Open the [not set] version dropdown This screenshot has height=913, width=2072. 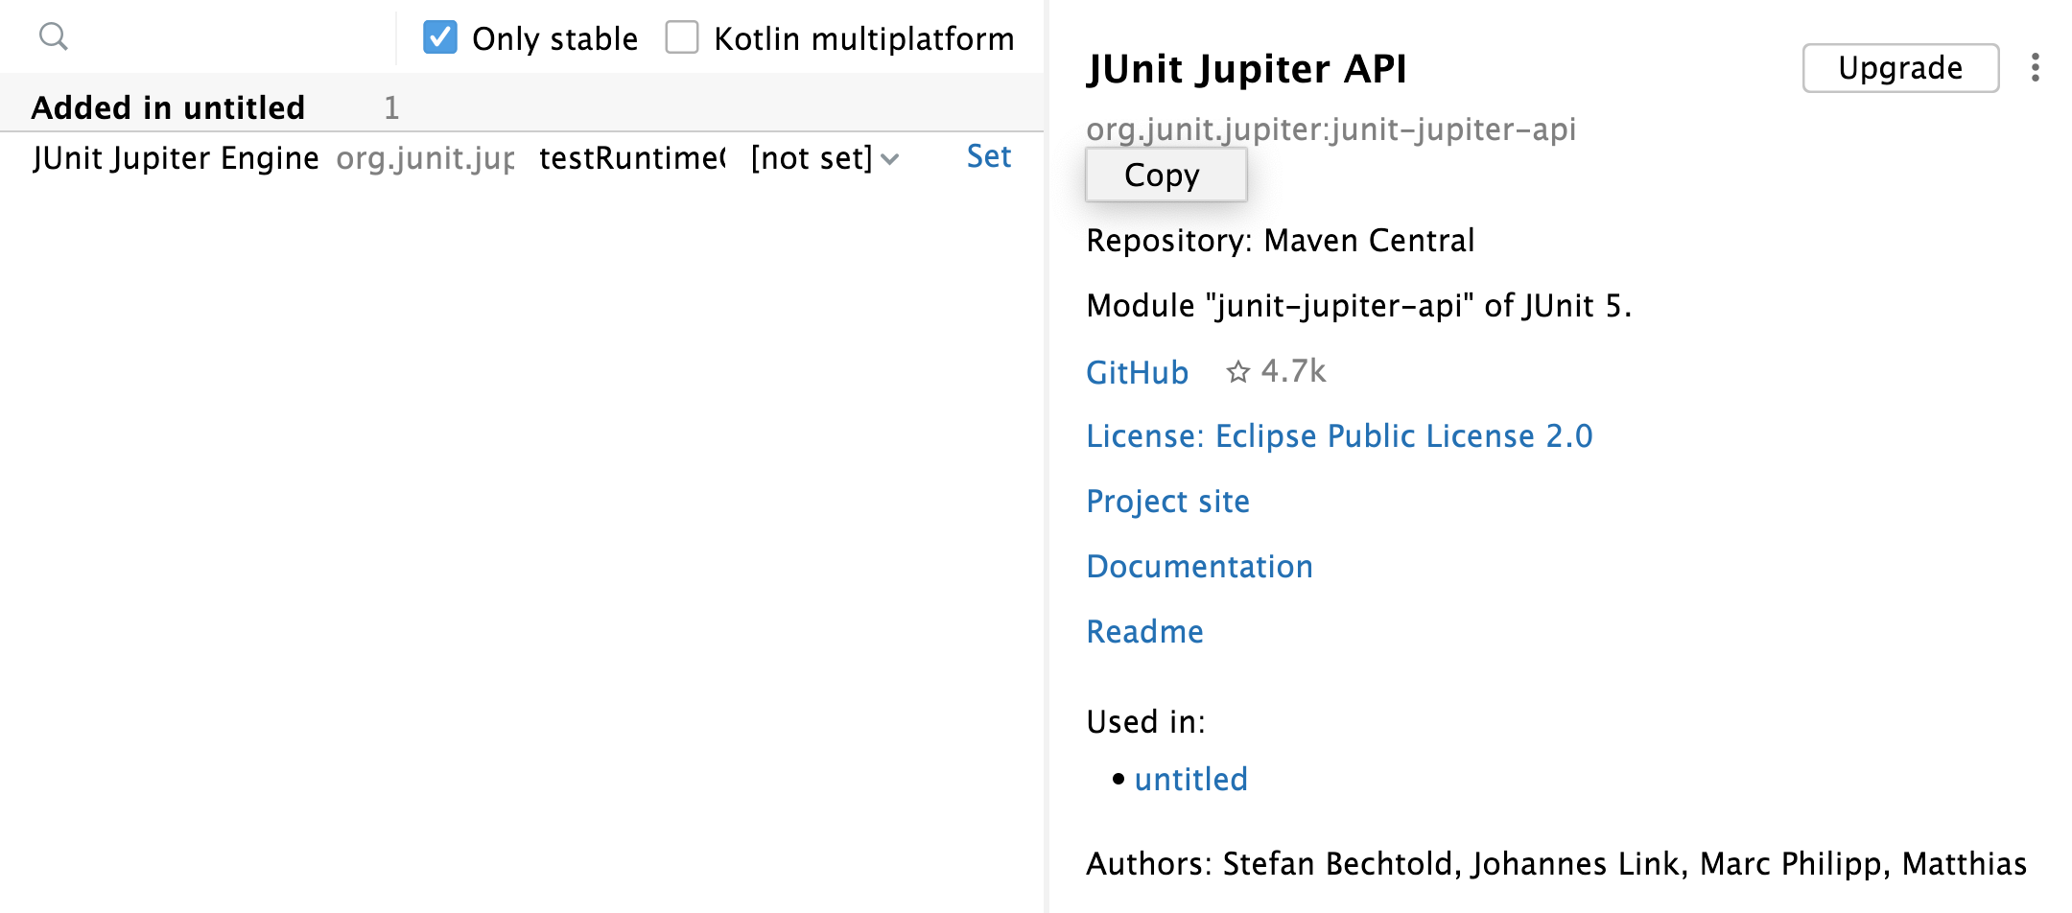(x=825, y=158)
